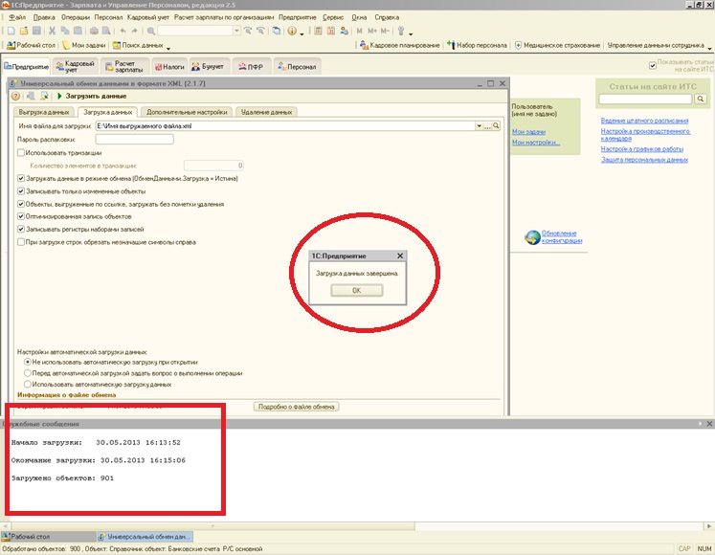
Task: Click the users icon in main toolbar
Action: click(345, 31)
